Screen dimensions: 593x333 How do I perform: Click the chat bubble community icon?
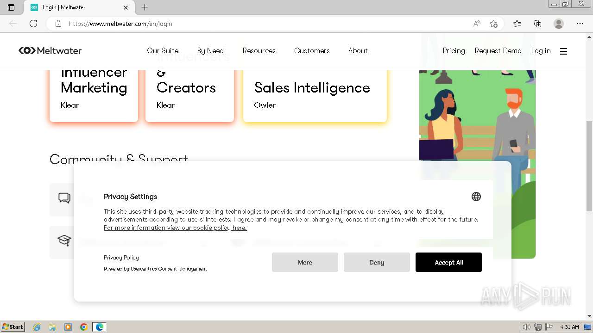coord(64,198)
